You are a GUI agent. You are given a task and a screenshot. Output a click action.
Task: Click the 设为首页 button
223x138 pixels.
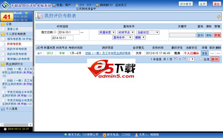click(x=186, y=4)
